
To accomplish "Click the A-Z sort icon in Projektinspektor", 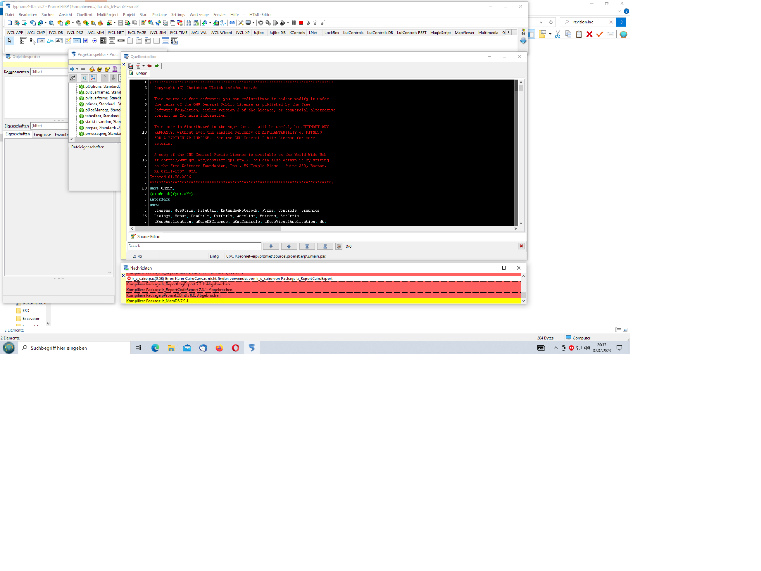I will click(93, 78).
